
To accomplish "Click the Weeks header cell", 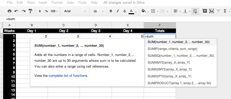I will (10, 31).
